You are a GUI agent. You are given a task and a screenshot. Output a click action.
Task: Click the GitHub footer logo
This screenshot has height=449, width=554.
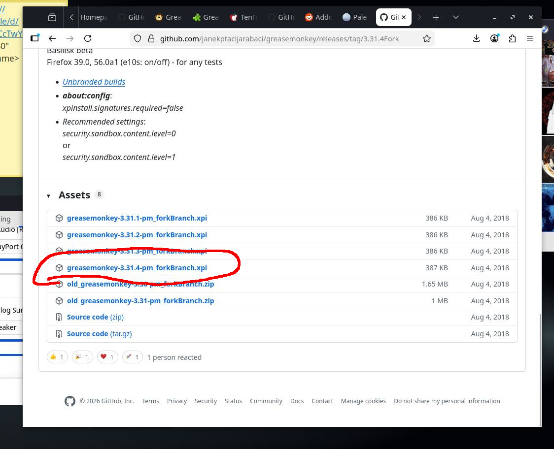[x=70, y=401]
